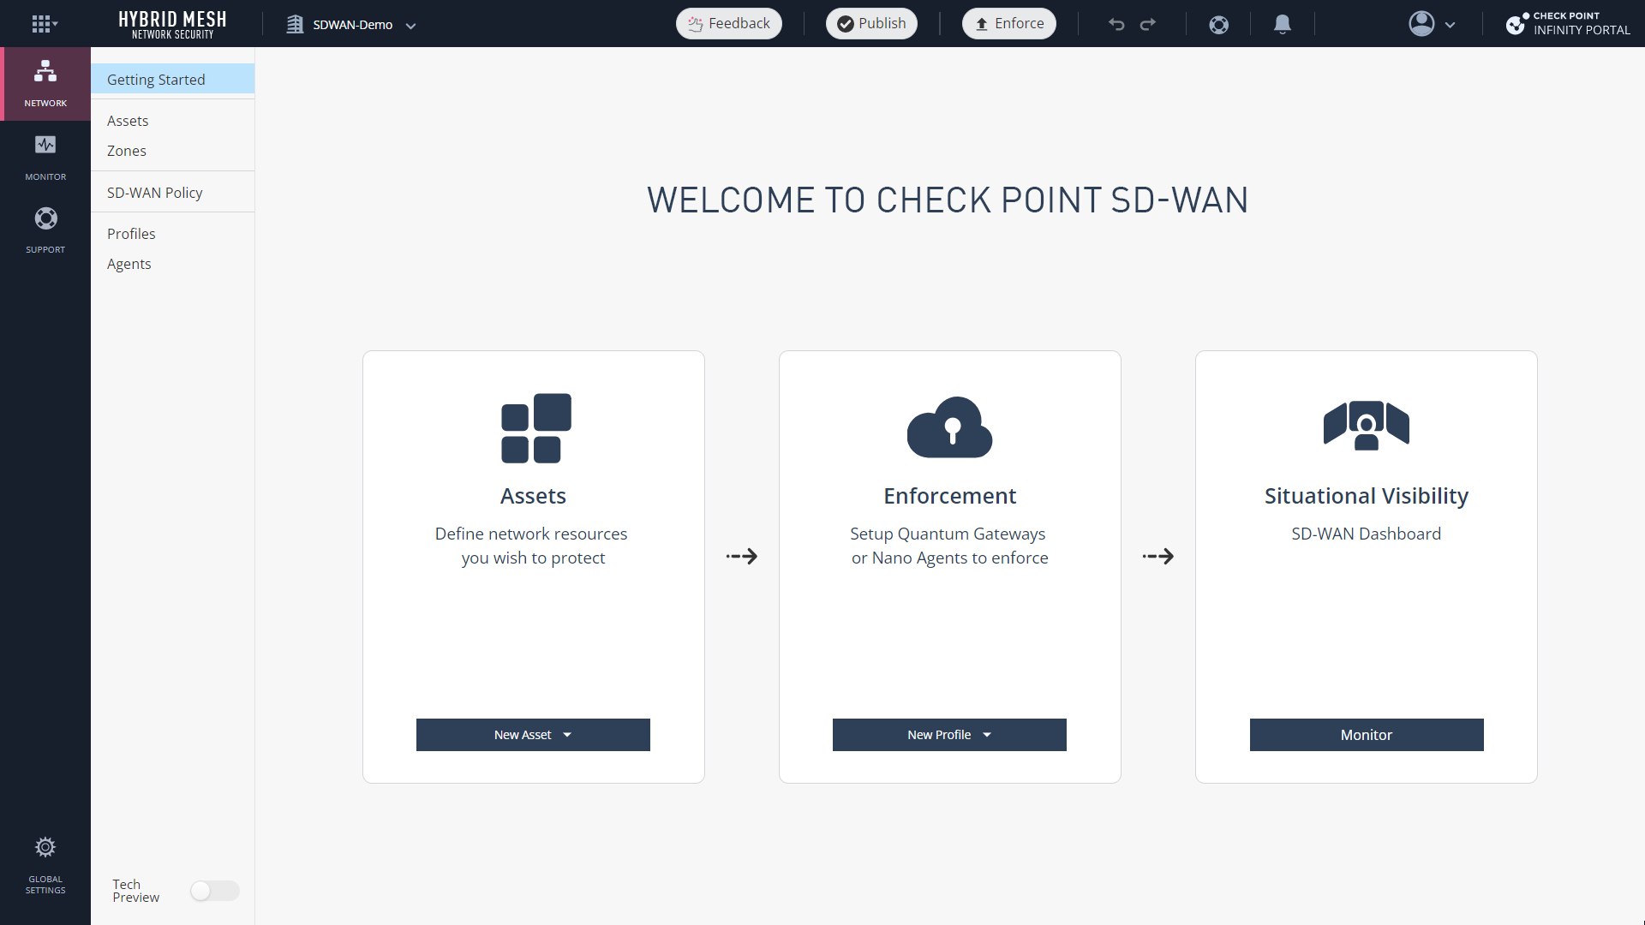Click the Situational Visibility icon
Viewport: 1645px width, 925px height.
[1367, 426]
